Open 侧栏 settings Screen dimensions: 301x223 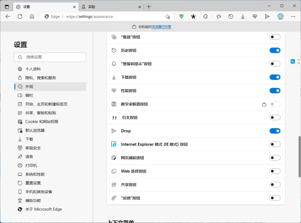(x=50, y=95)
